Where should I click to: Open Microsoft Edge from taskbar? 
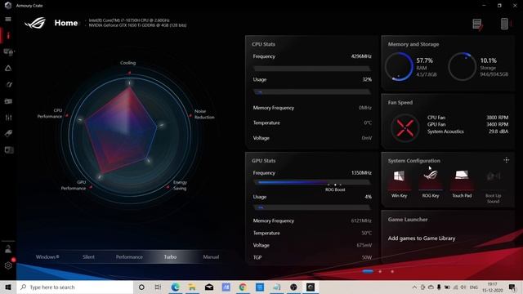pos(175,287)
